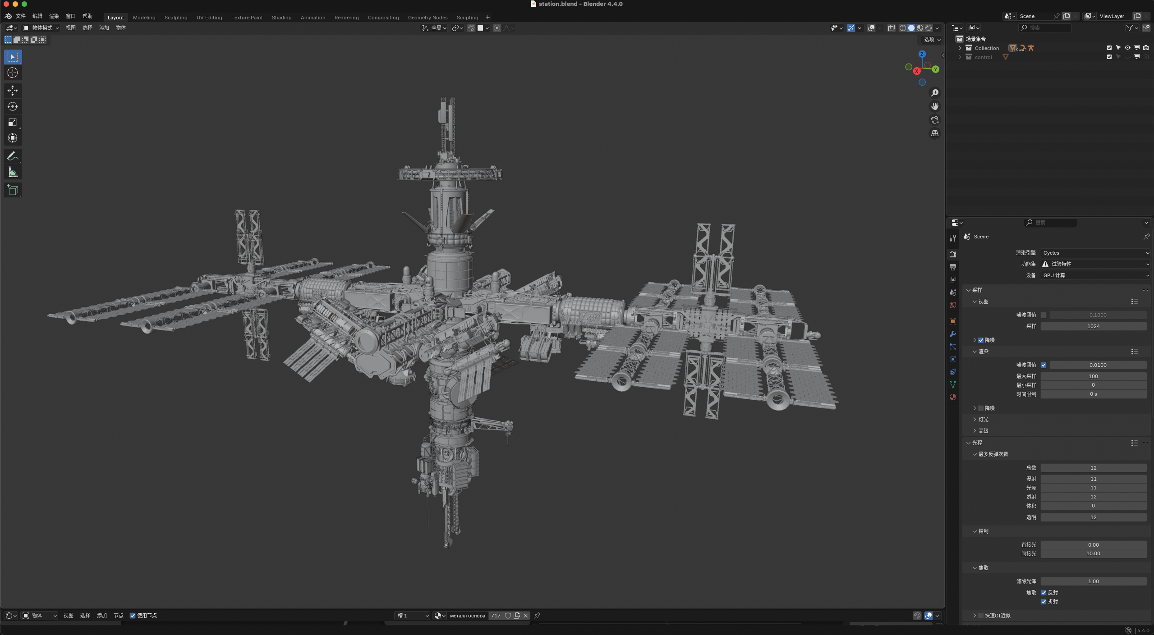The image size is (1154, 635).
Task: Open the 渲染 menu in top bar
Action: (x=54, y=16)
